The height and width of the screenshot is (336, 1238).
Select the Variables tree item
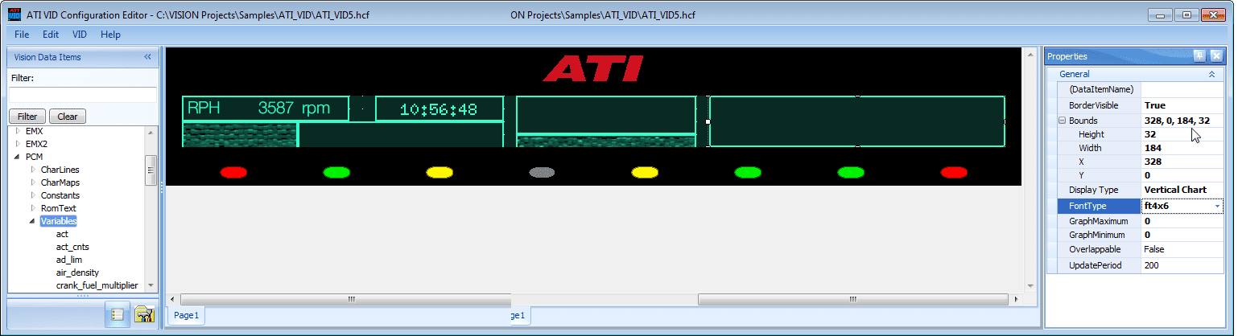(59, 220)
